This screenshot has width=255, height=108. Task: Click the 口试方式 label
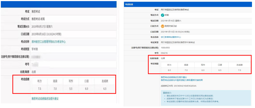click(155, 26)
